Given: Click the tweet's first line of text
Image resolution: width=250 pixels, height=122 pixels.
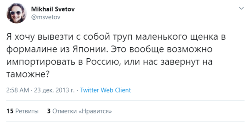Looking at the screenshot, I should pyautogui.click(x=115, y=37).
